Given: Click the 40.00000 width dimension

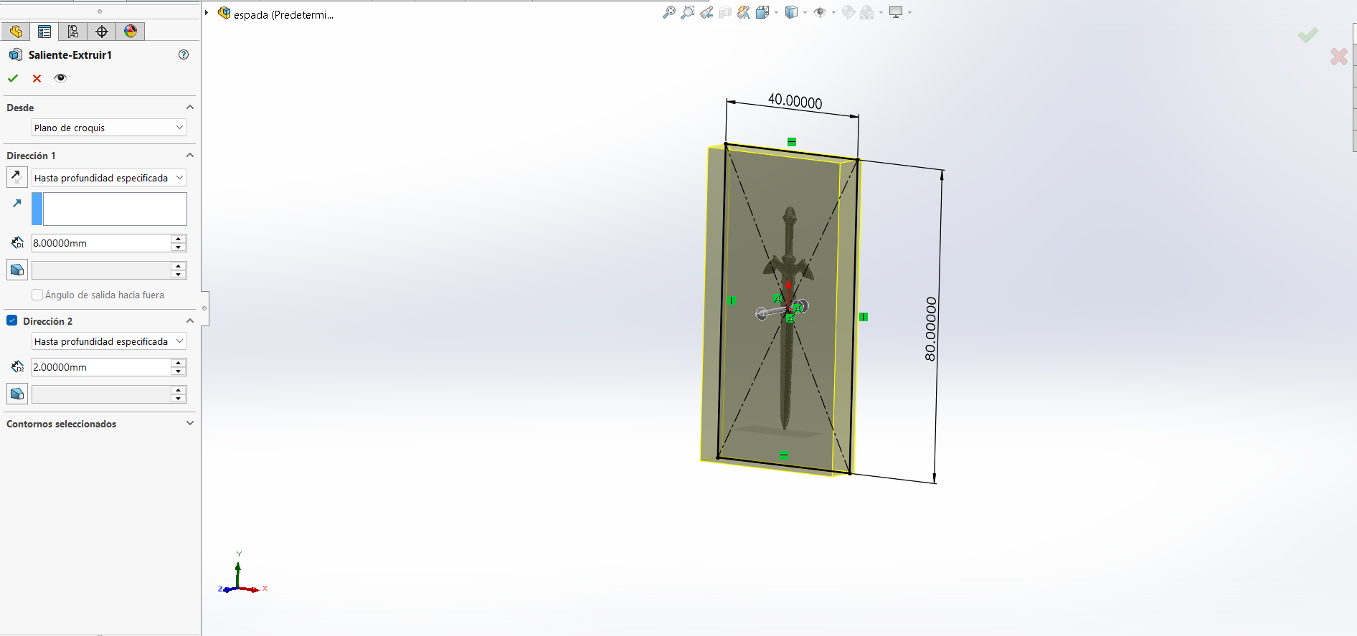Looking at the screenshot, I should (x=795, y=101).
